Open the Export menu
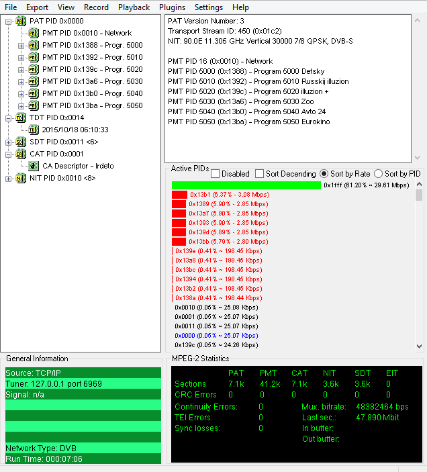Viewport: 427px width, 472px height. tap(37, 7)
